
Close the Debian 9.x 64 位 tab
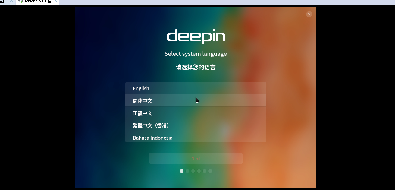coord(56,1)
